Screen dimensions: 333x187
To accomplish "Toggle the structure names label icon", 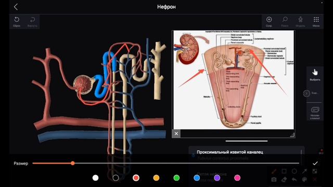I will point(315,110).
